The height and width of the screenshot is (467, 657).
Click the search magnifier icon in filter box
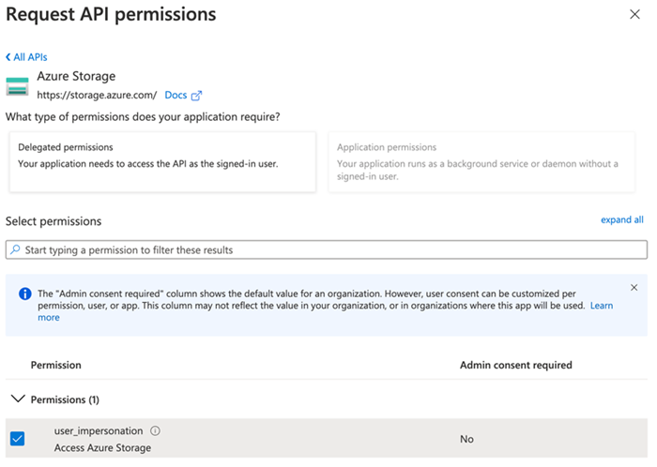coord(14,250)
